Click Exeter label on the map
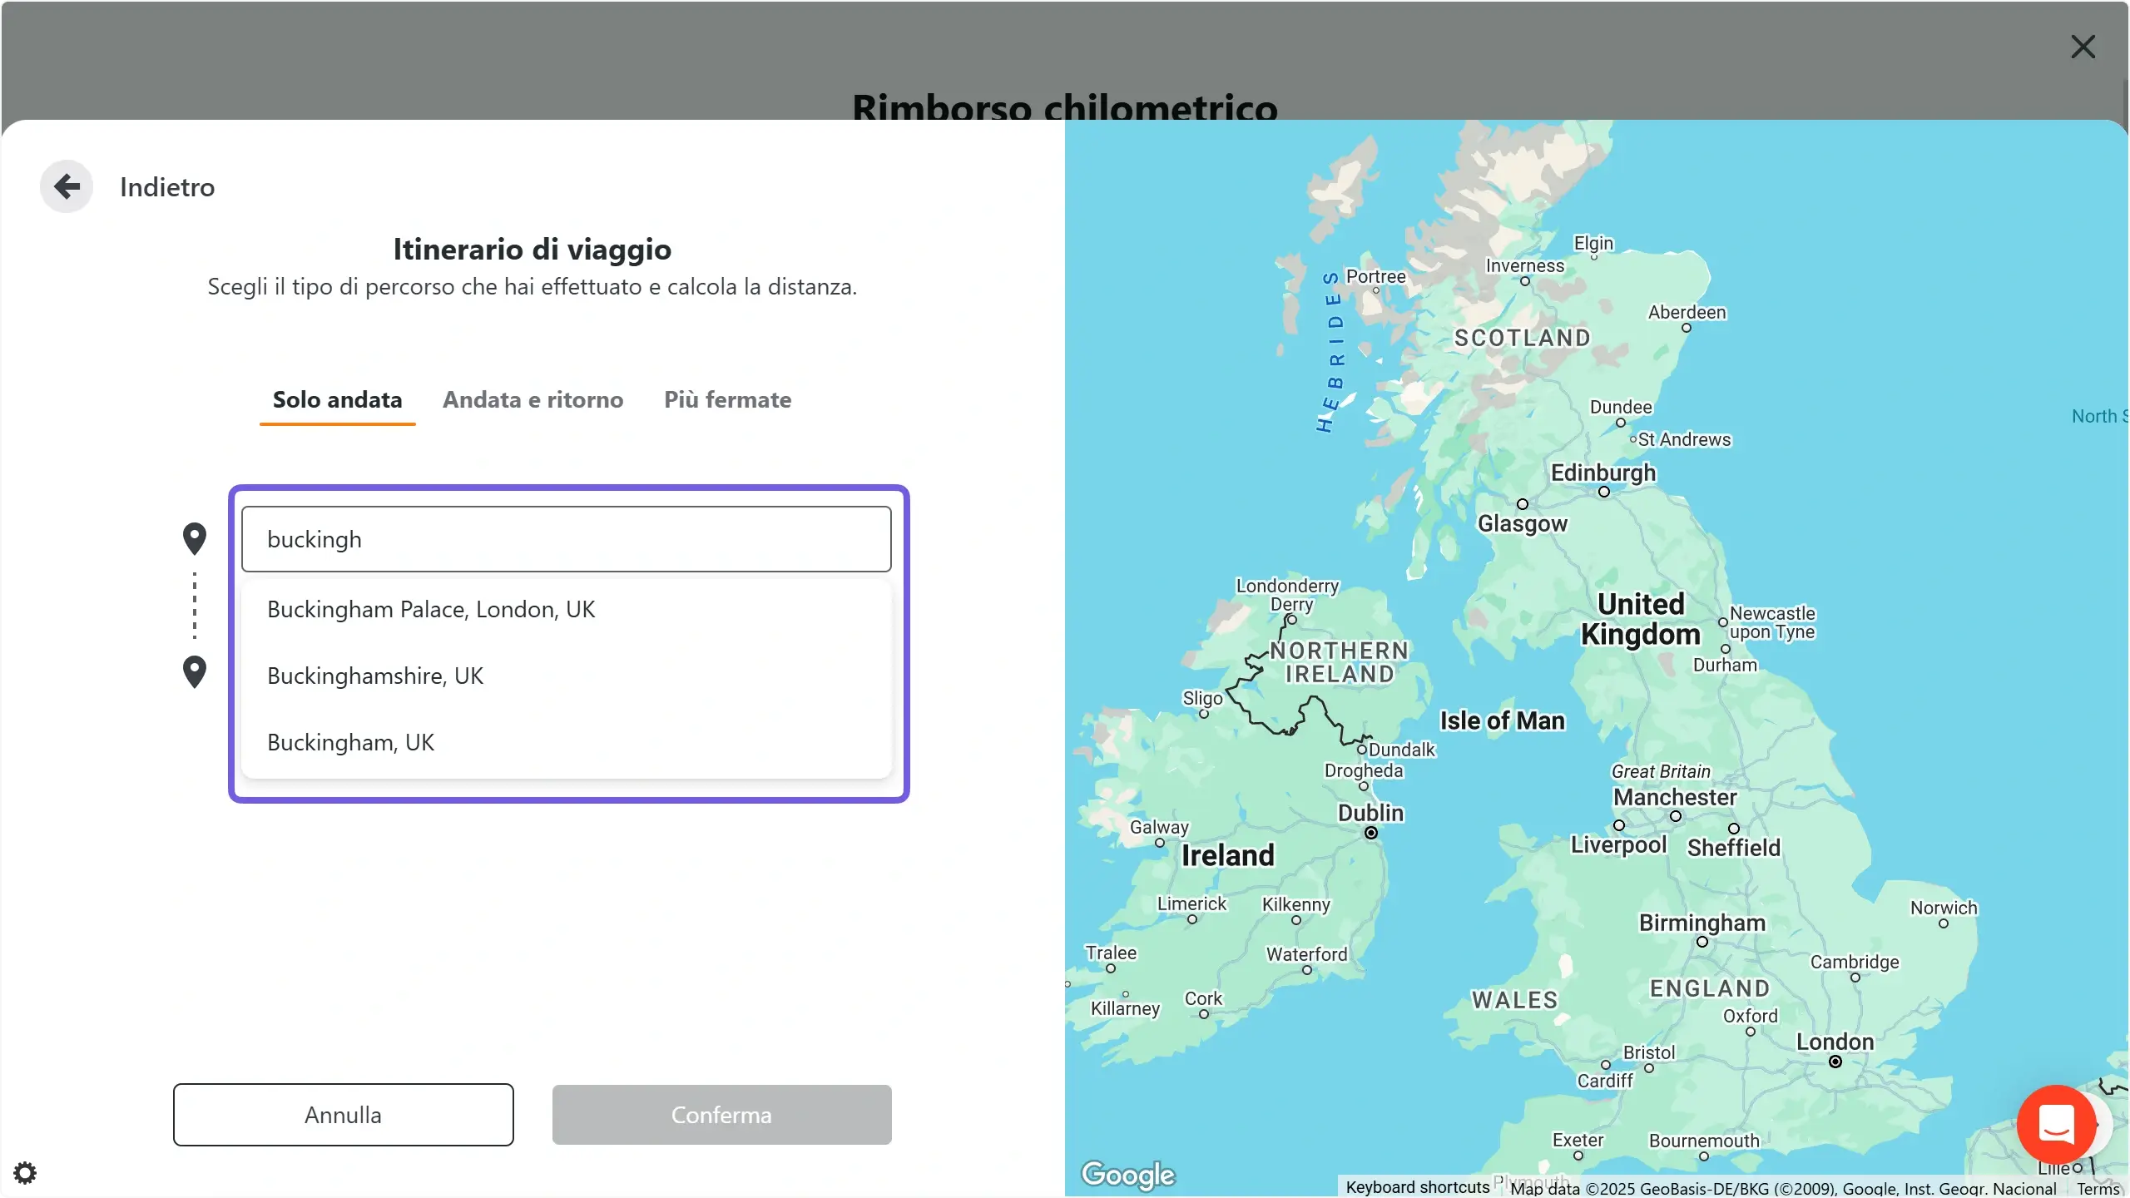The image size is (2130, 1198). (1577, 1140)
